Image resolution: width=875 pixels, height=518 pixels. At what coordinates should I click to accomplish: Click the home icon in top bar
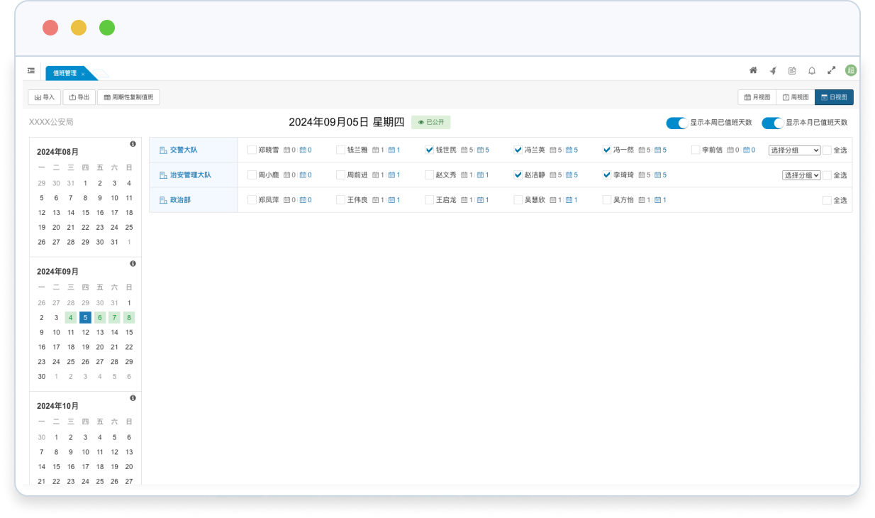[x=753, y=70]
